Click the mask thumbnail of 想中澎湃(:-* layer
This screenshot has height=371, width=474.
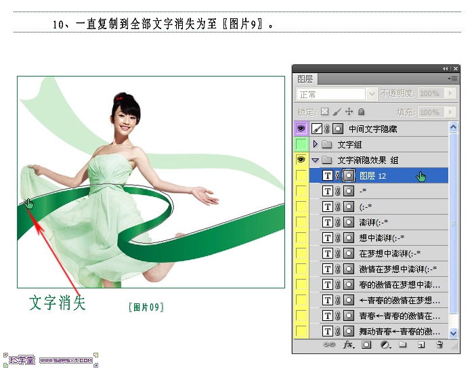(x=349, y=238)
